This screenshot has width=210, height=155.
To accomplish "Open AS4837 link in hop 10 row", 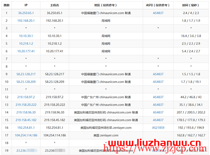I will point(158,82).
